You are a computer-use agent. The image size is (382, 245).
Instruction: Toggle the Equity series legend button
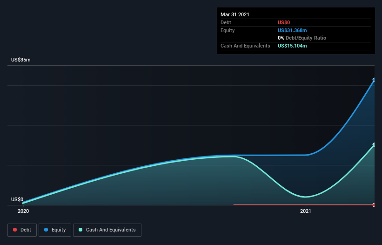point(55,230)
